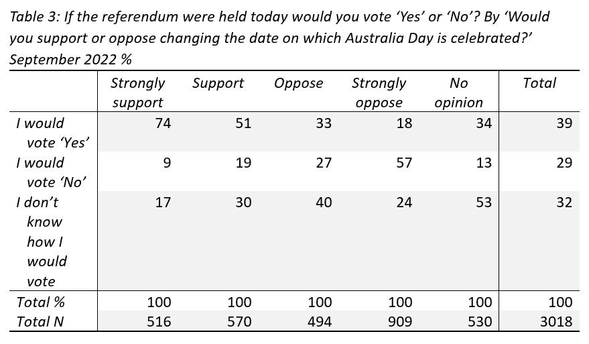This screenshot has height=344, width=589.
Task: Select the Total N cell showing 3018
Action: [x=556, y=322]
